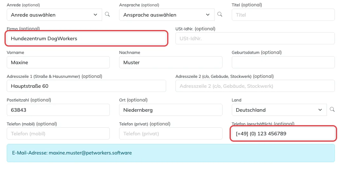Click the Land label
The height and width of the screenshot is (173, 340).
click(237, 100)
